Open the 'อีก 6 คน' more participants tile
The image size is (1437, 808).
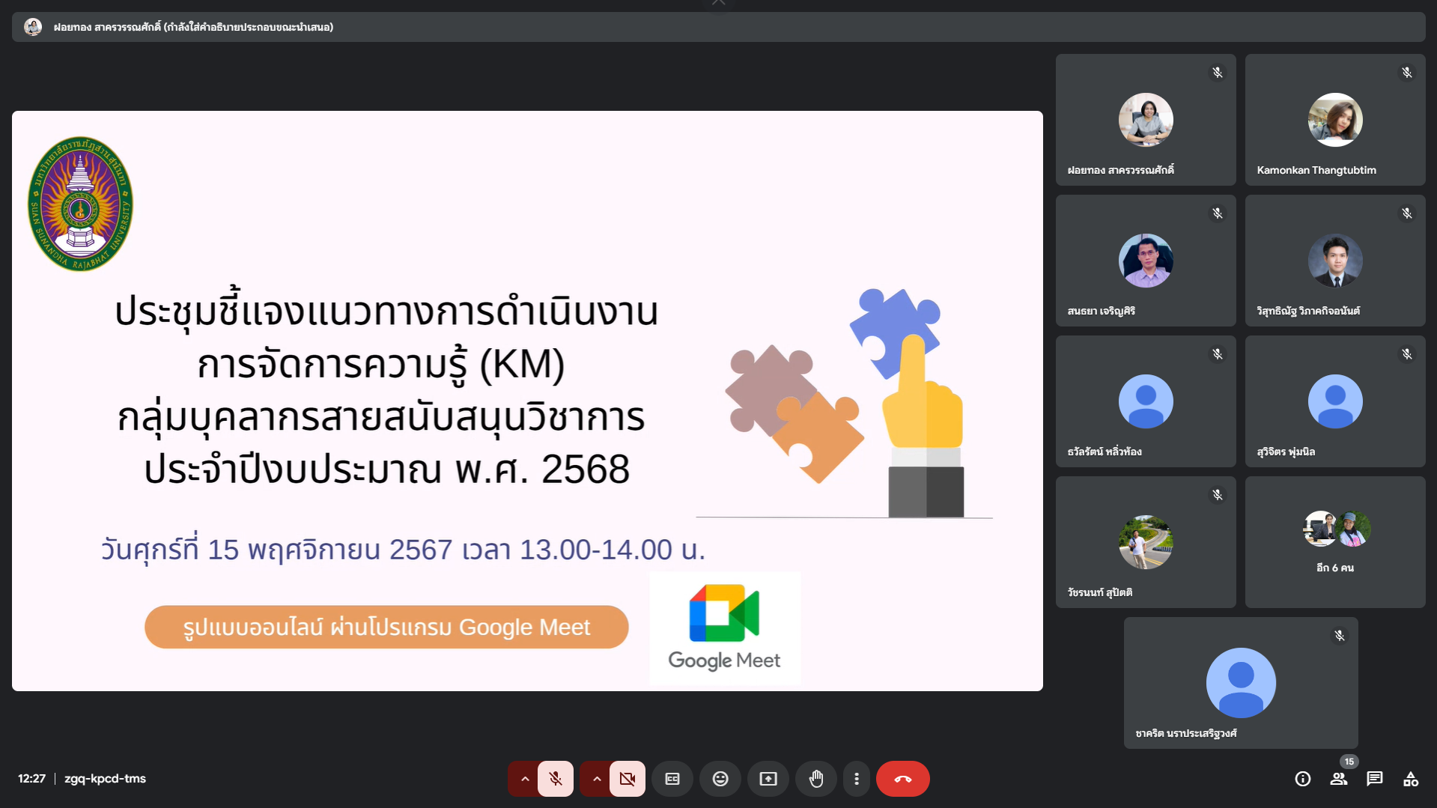coord(1334,541)
